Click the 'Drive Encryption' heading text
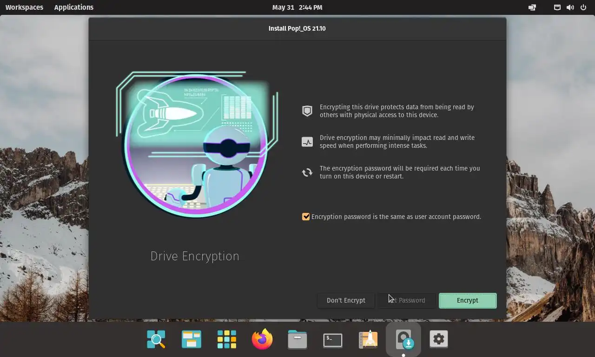The height and width of the screenshot is (357, 595). (x=195, y=256)
